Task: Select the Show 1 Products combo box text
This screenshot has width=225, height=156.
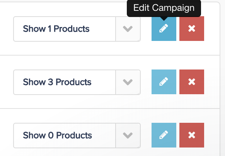Action: [56, 29]
